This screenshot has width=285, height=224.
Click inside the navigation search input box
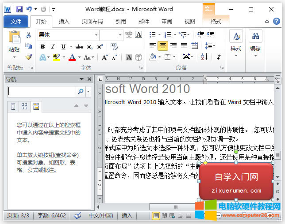(42, 91)
